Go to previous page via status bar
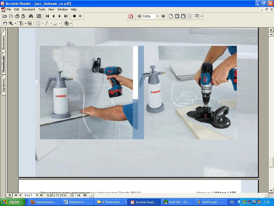274x206 pixels. pos(20,195)
